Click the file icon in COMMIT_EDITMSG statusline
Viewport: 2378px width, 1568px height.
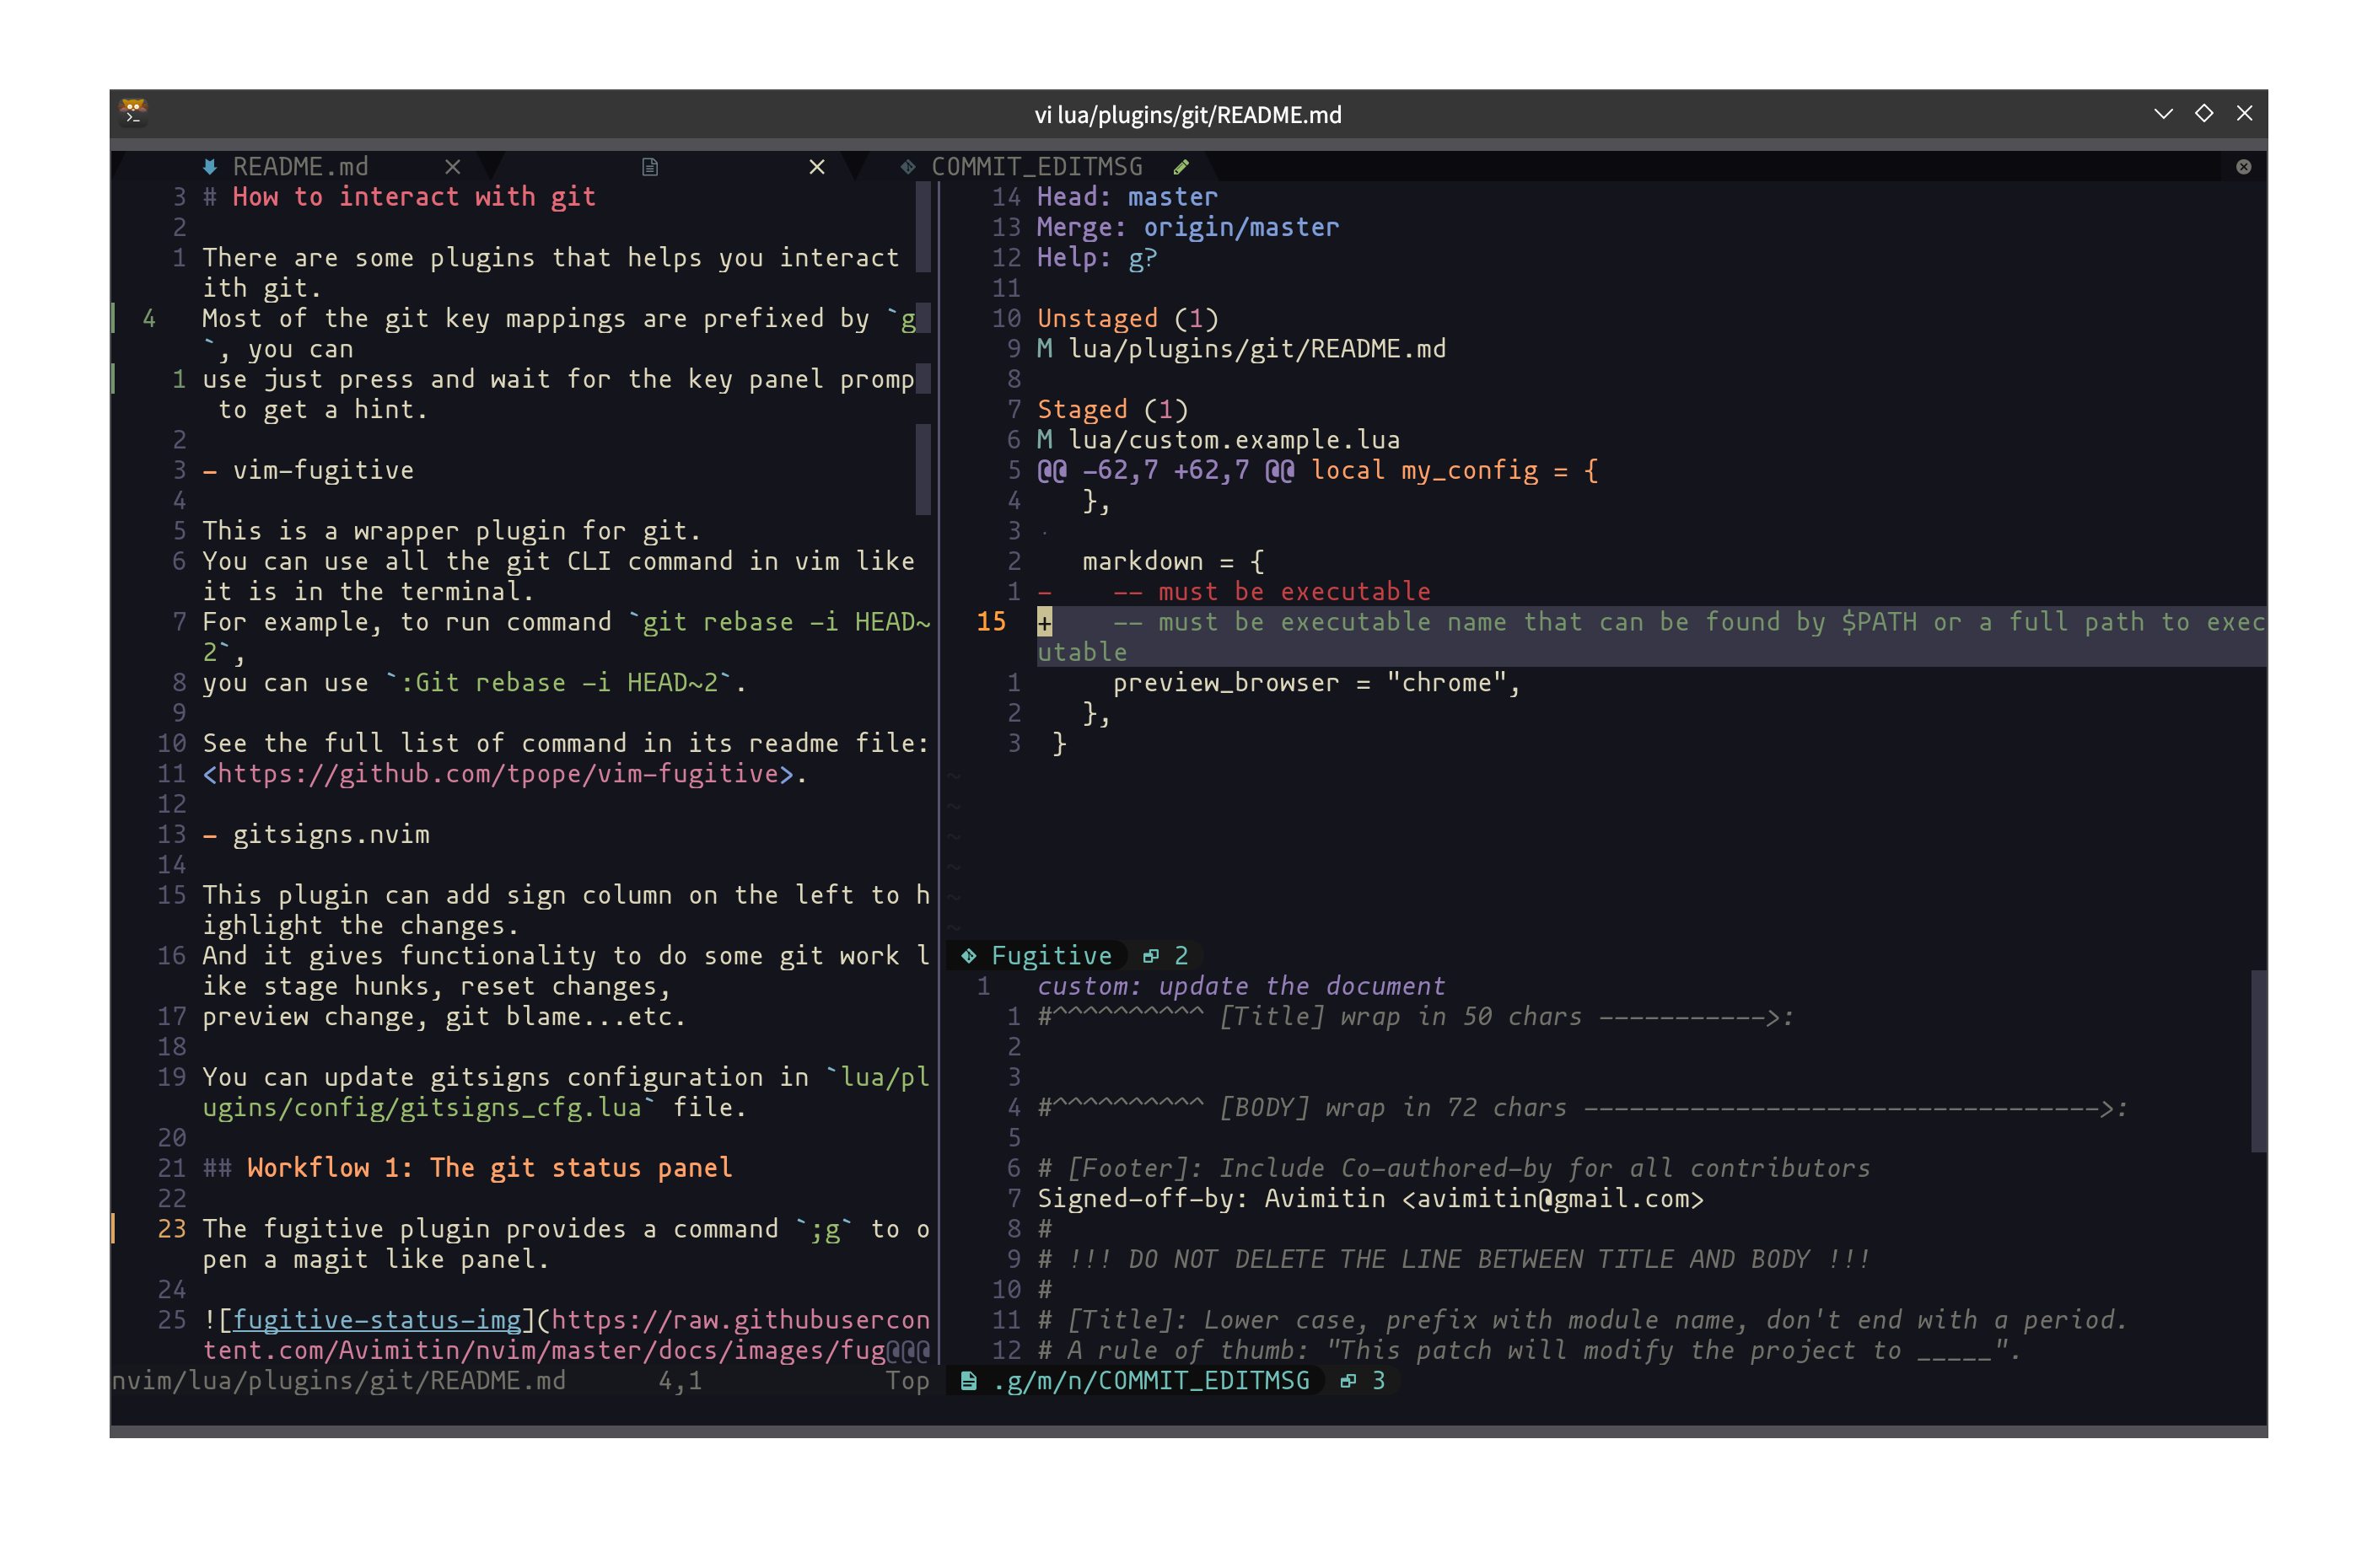(x=968, y=1381)
